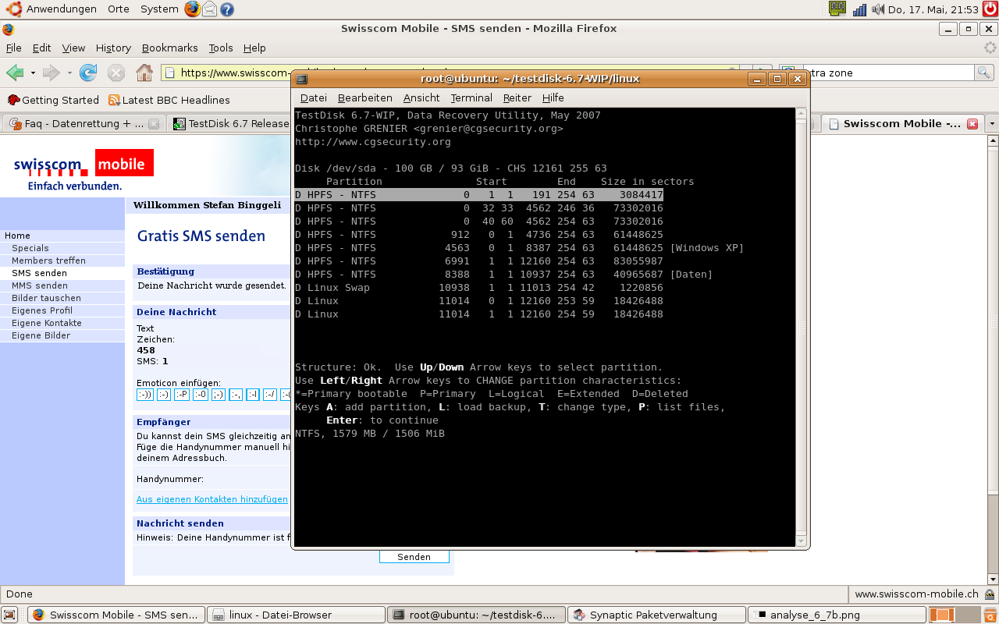Open the terminal Ansicht menu

(421, 97)
